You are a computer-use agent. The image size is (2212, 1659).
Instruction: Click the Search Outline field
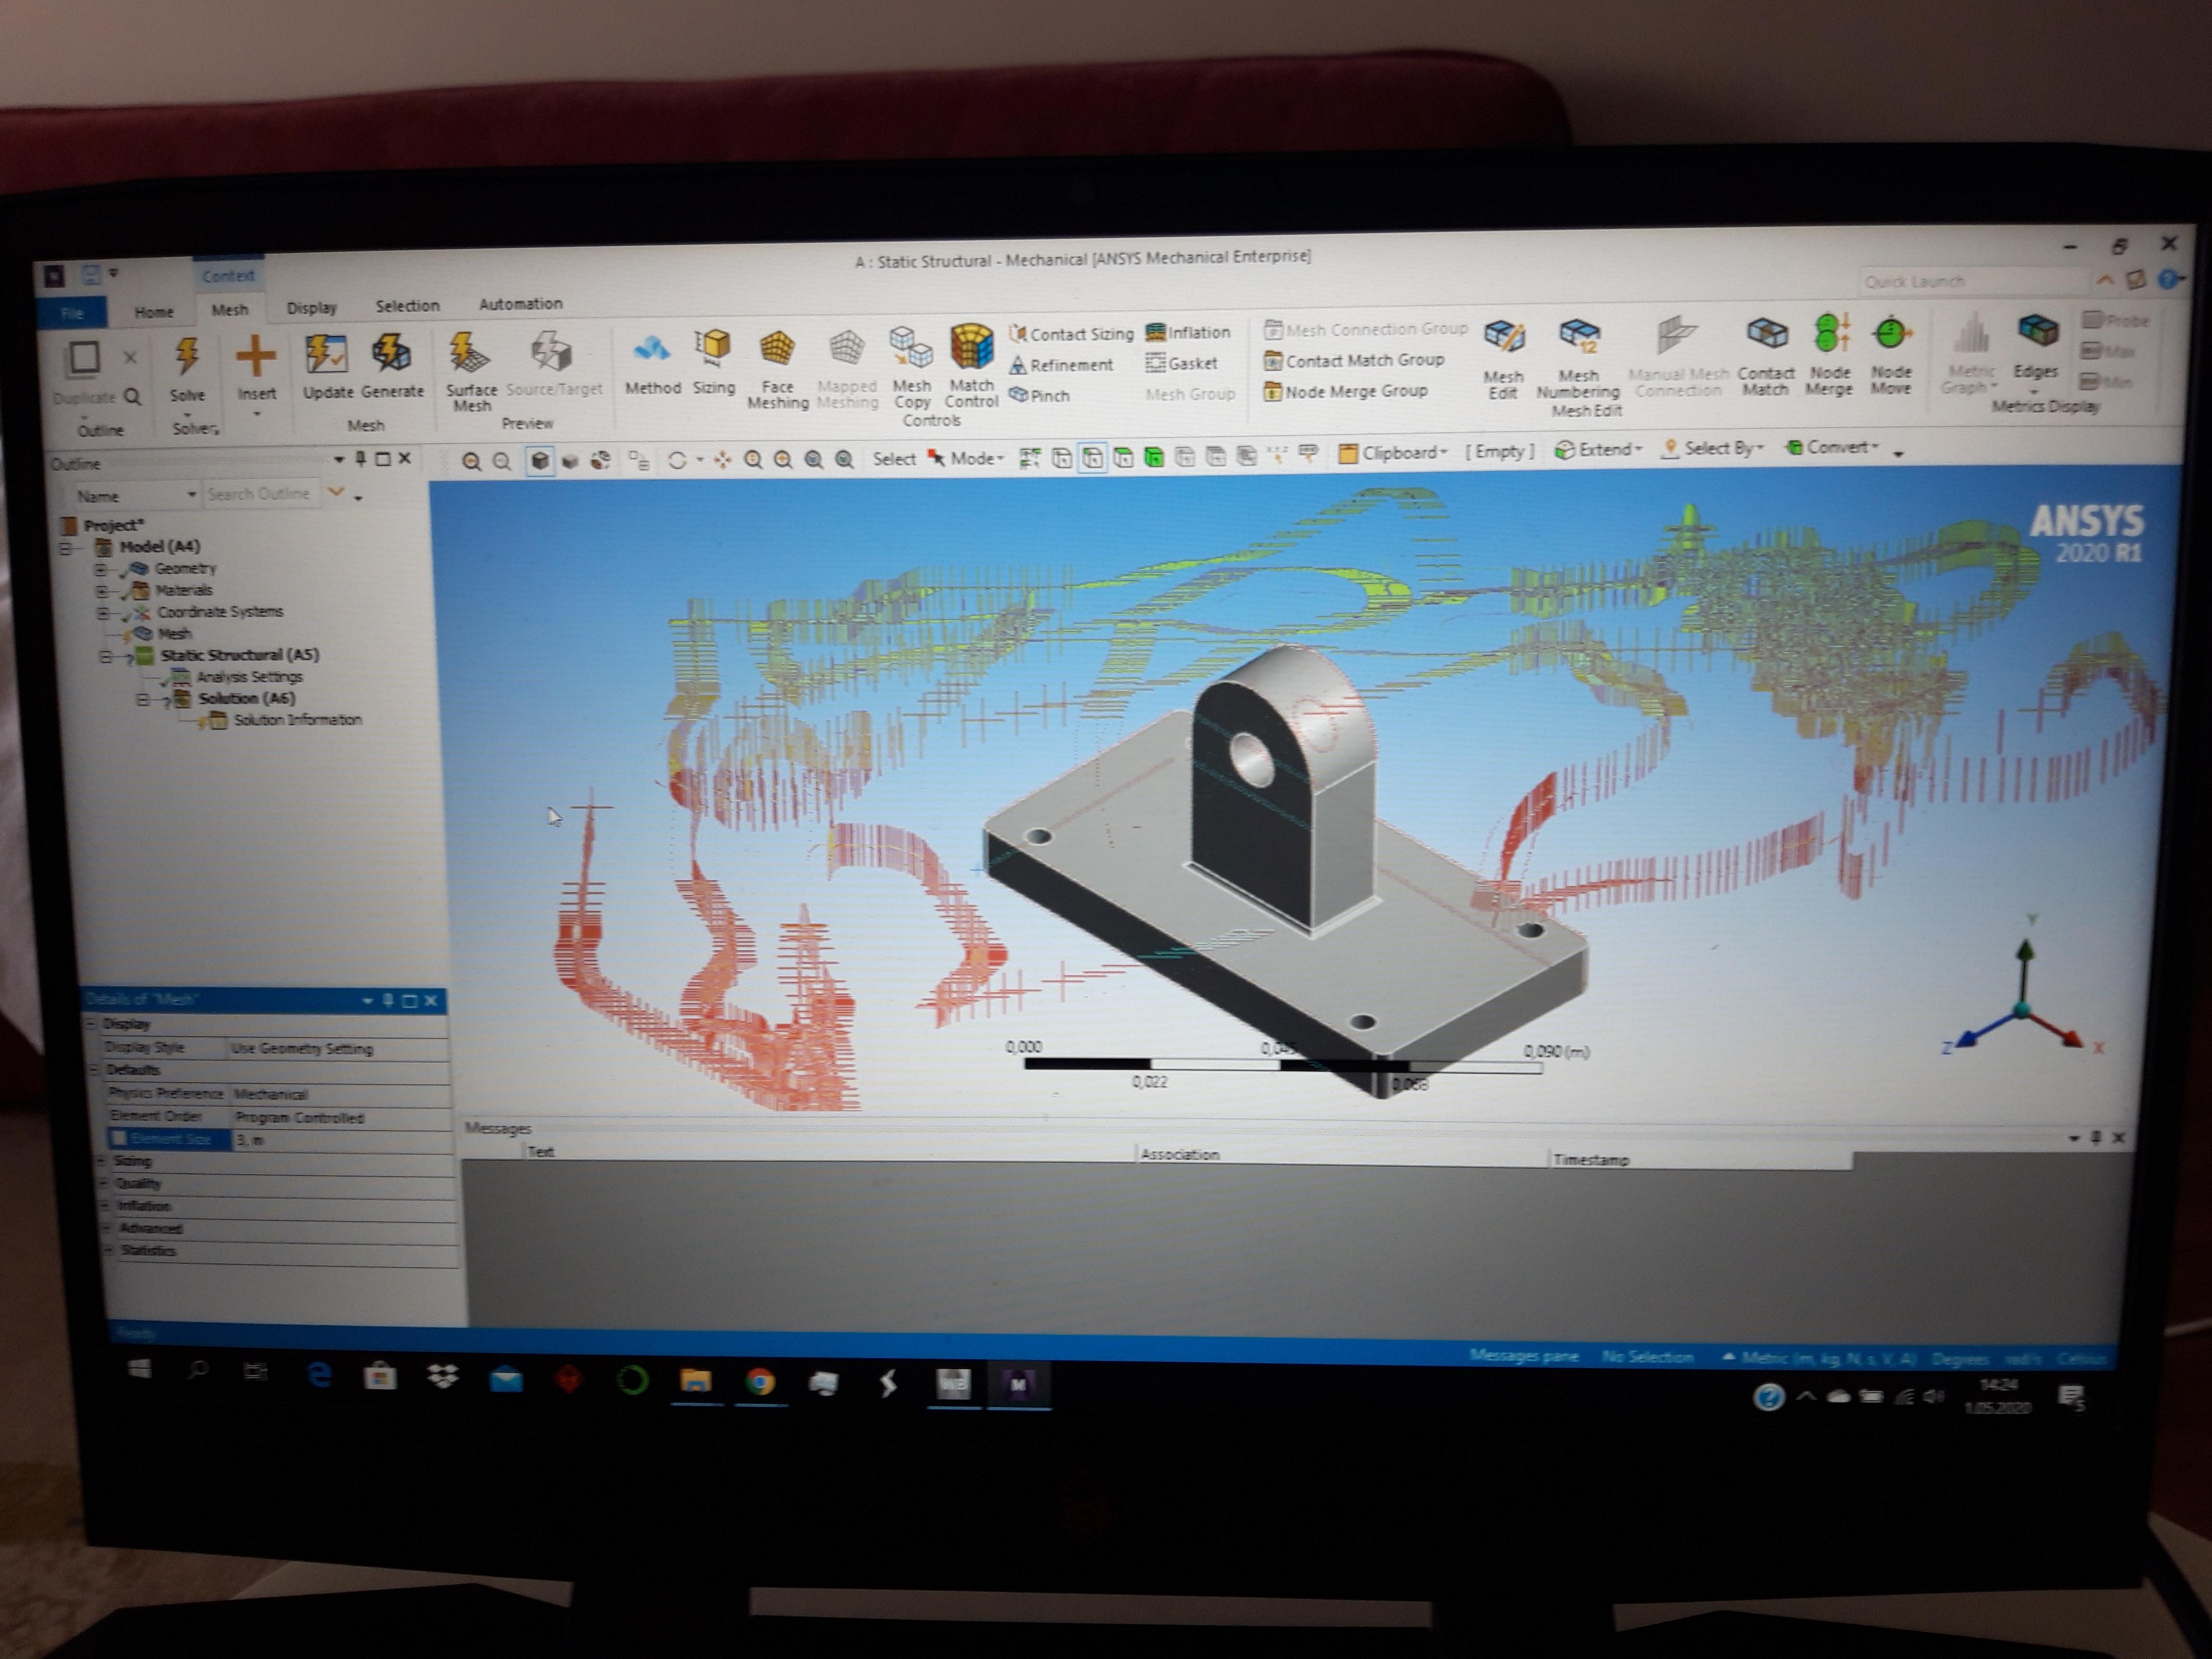coord(262,494)
